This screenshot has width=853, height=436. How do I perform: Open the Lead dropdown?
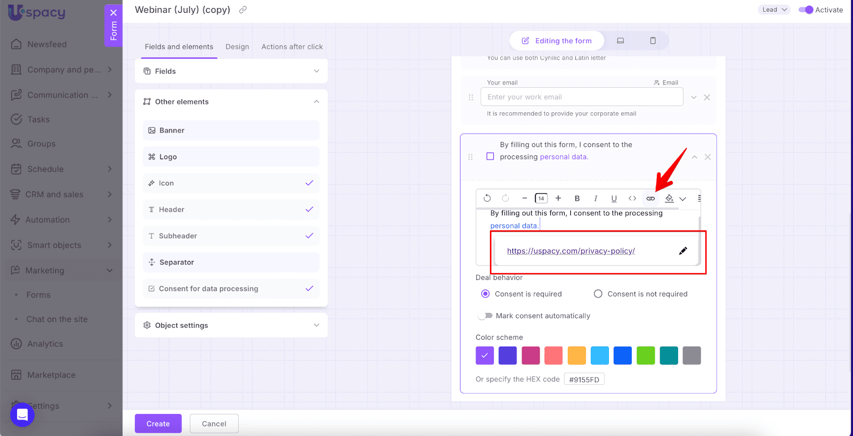tap(774, 10)
